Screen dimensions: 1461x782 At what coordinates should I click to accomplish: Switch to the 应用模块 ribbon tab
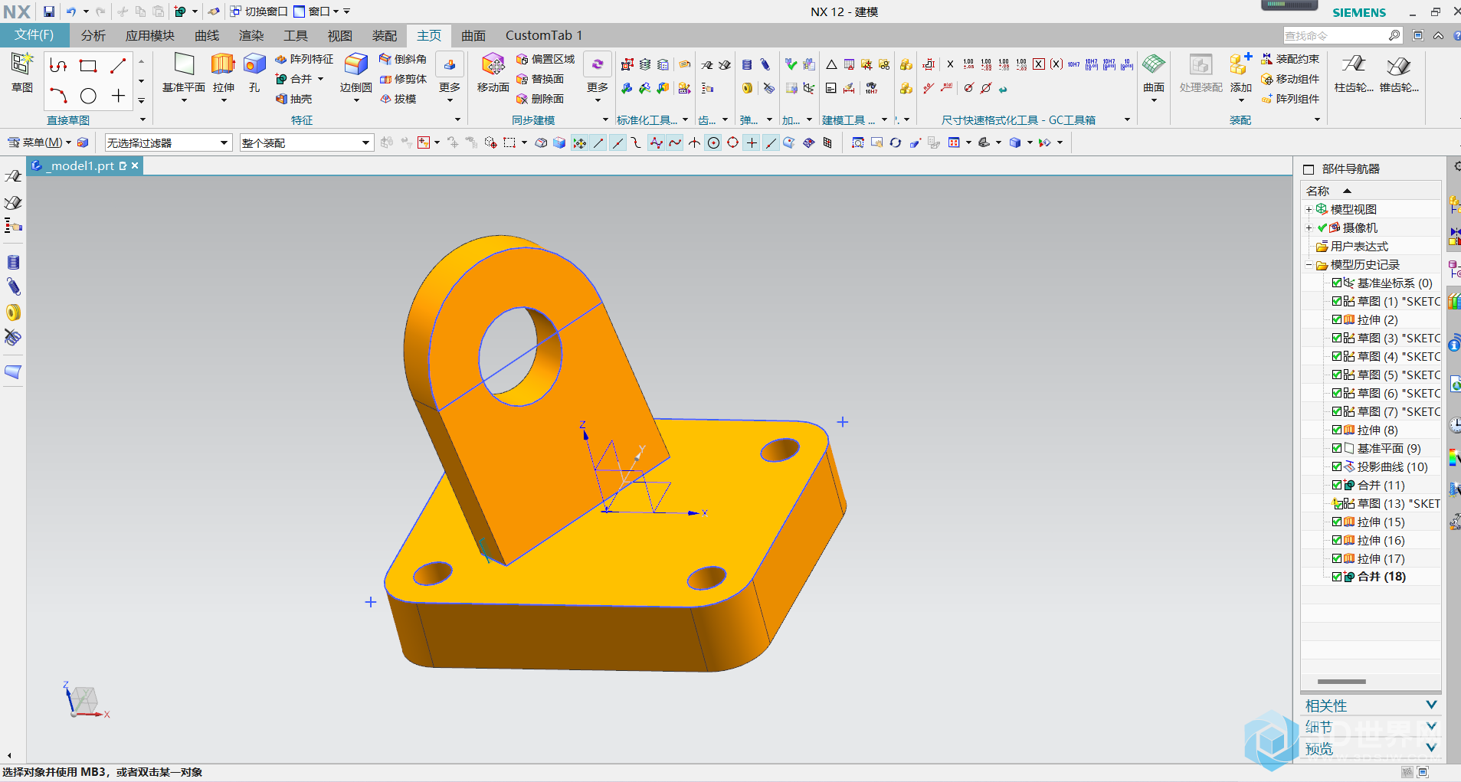pyautogui.click(x=150, y=35)
